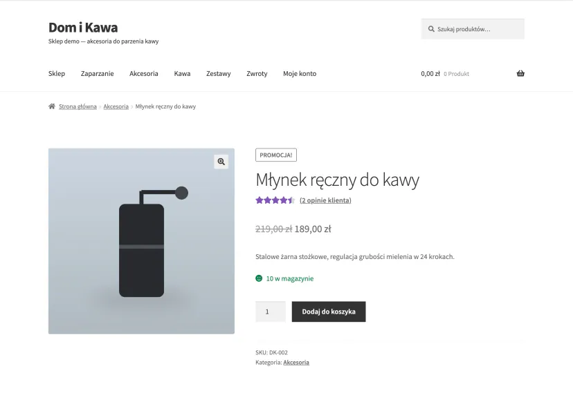Click Młynek ręczny do kawy breadcrumb text
The width and height of the screenshot is (573, 393).
pyautogui.click(x=165, y=106)
